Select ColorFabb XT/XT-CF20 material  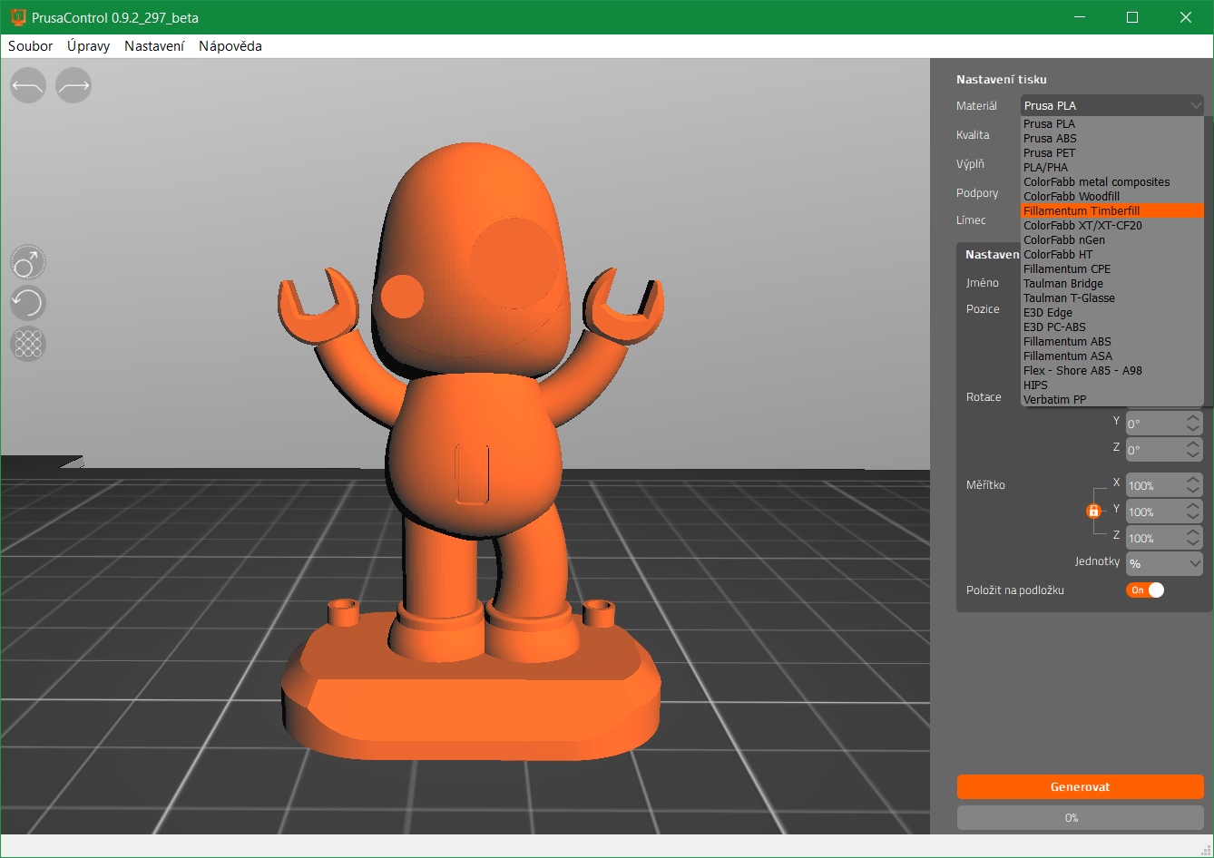point(1112,226)
